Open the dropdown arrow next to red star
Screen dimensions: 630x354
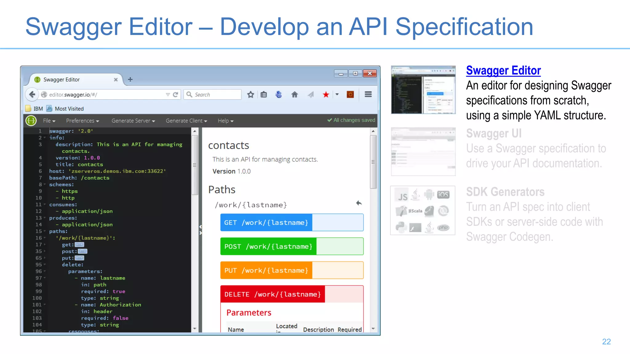pos(337,95)
